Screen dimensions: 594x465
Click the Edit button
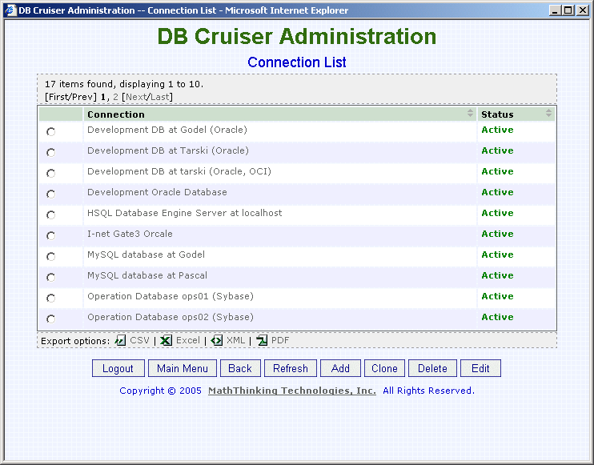click(x=481, y=368)
